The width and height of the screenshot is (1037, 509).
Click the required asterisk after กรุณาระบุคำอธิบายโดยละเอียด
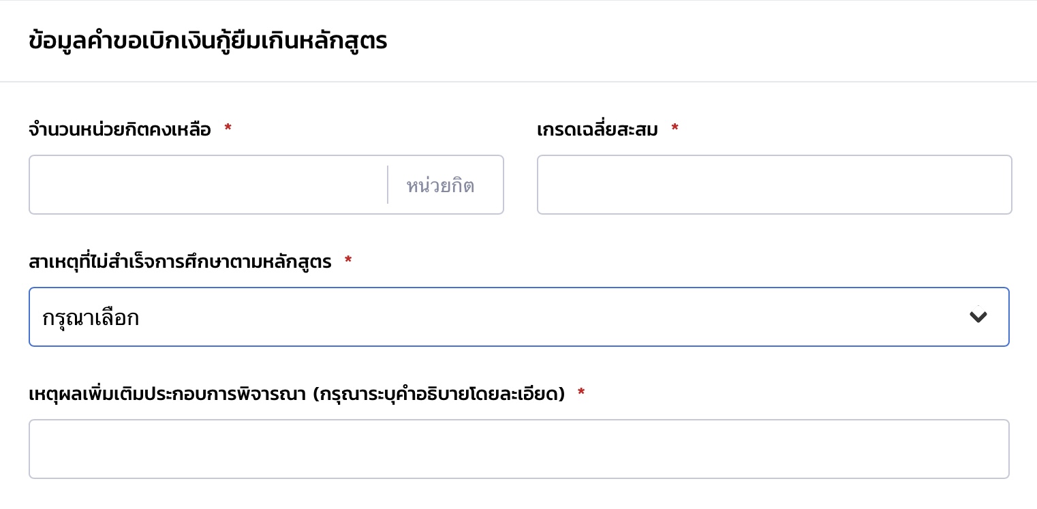[x=581, y=392]
